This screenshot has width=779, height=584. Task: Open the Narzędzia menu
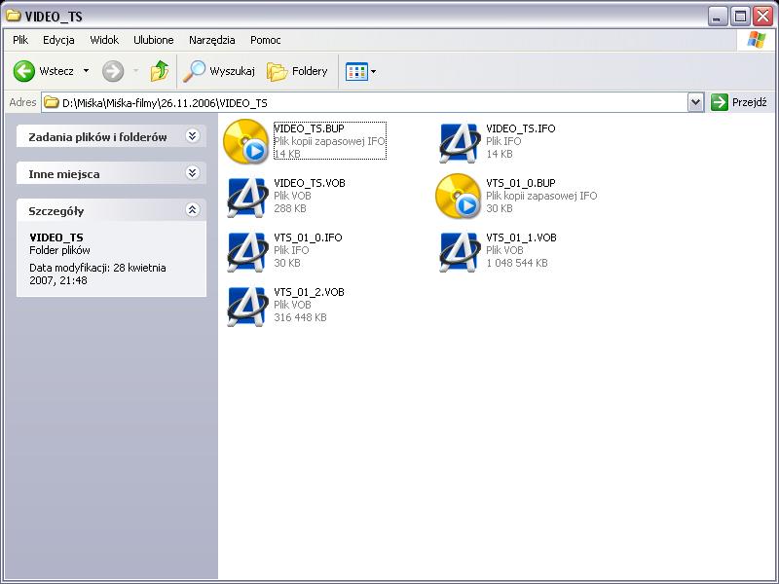[x=211, y=40]
